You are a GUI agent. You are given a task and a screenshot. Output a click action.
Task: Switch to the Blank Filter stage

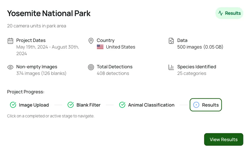(x=88, y=105)
